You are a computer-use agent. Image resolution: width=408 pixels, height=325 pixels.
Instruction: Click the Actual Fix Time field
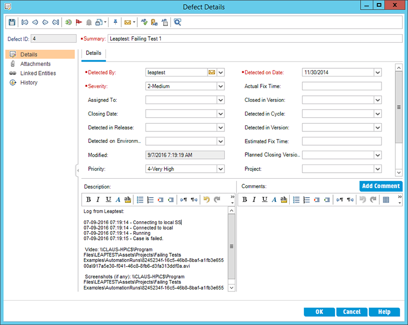click(x=342, y=86)
